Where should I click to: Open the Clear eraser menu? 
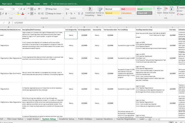click(181, 14)
